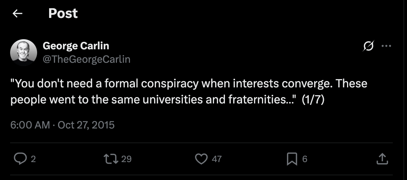The image size is (407, 180).
Task: Go back using the left arrow
Action: [x=17, y=14]
